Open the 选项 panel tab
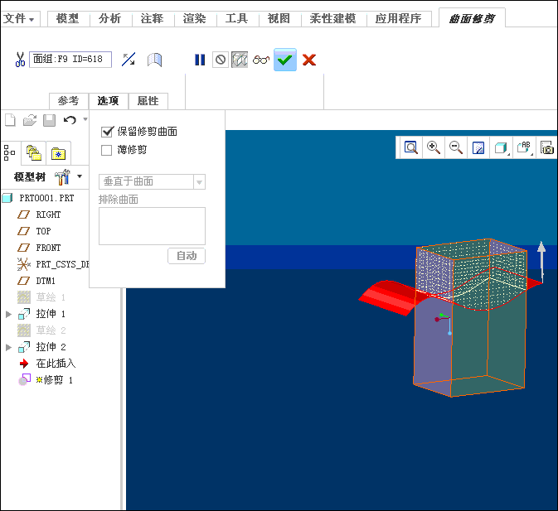558x511 pixels. 108,101
